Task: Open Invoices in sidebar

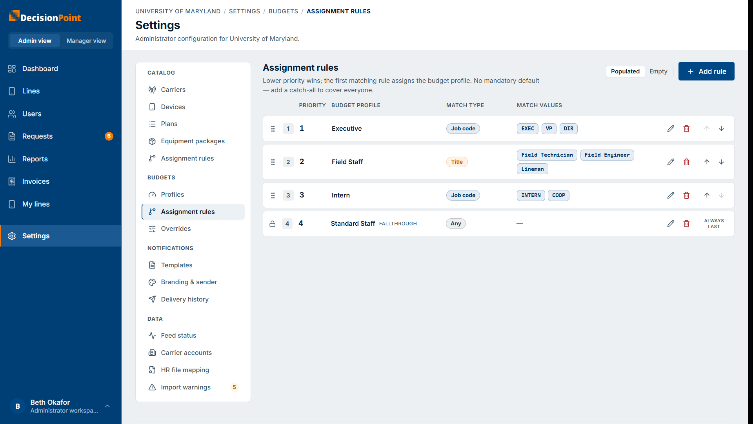Action: [x=61, y=181]
